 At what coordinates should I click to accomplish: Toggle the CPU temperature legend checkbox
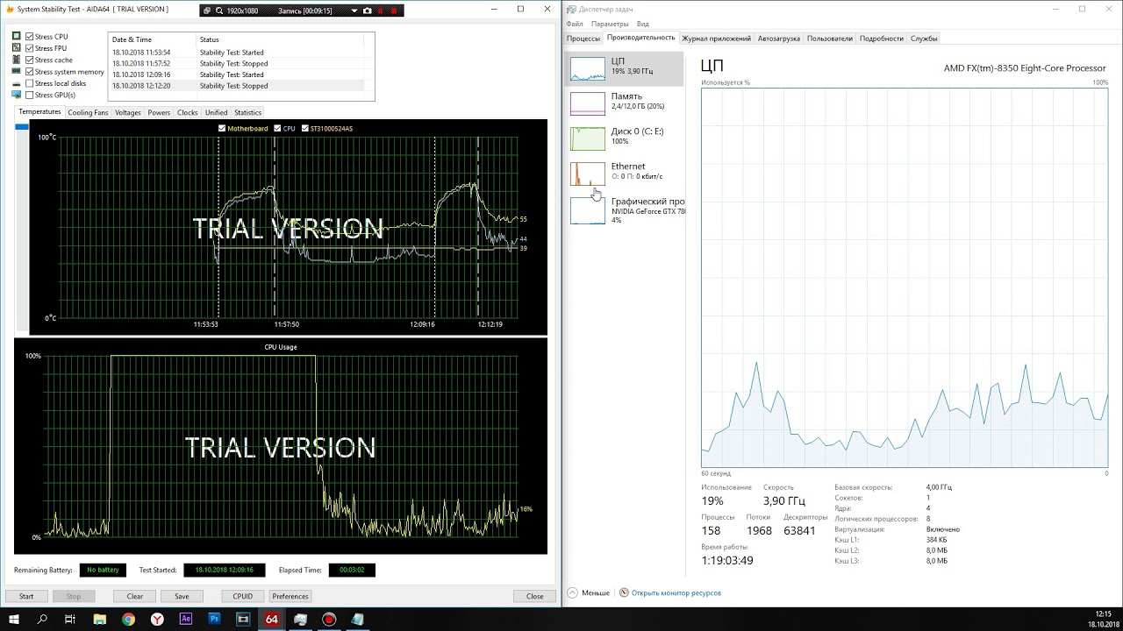tap(278, 129)
